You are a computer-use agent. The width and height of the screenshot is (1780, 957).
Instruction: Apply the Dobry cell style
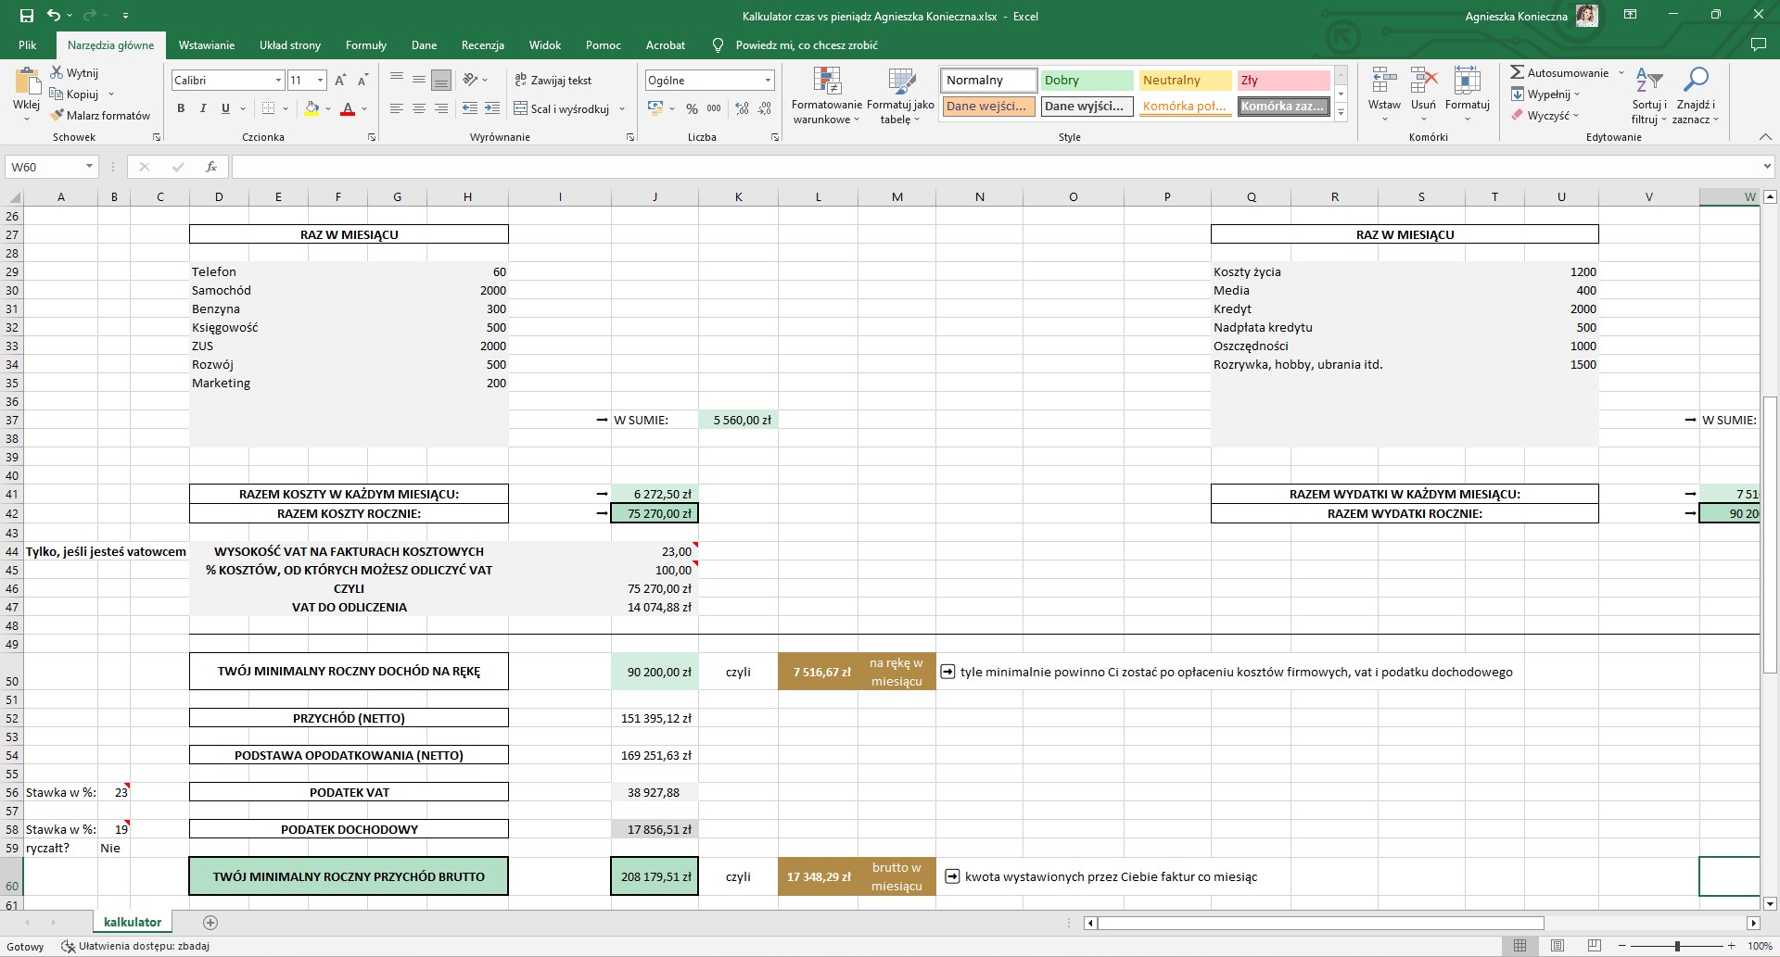[1086, 81]
